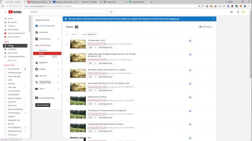Expand the Channel section
The width and height of the screenshot is (252, 141).
[59, 69]
